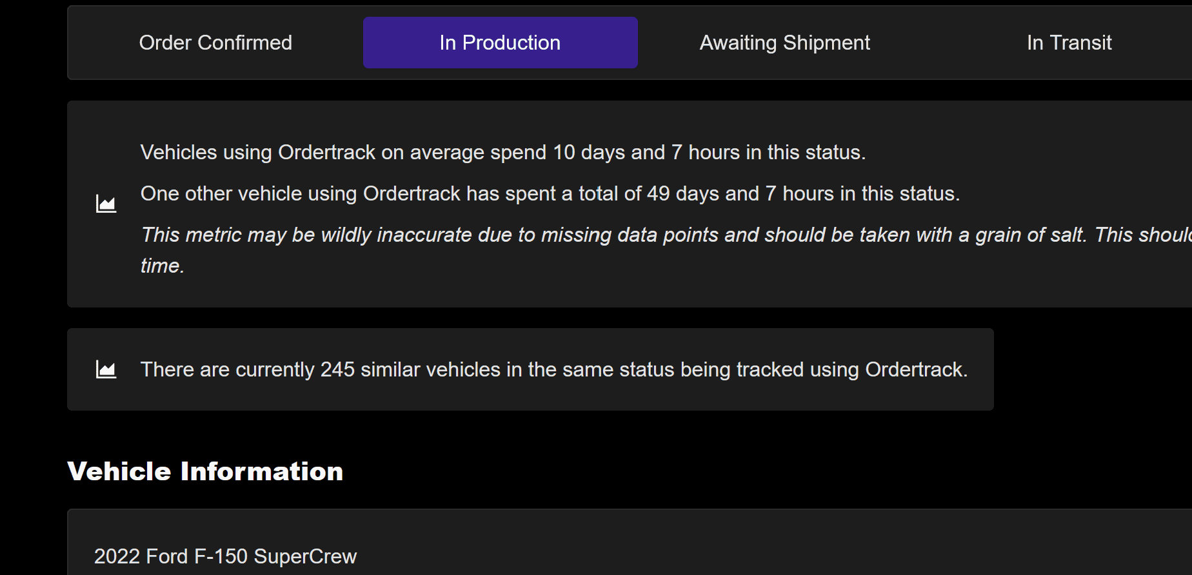Click the chart icon in similar vehicles card
The width and height of the screenshot is (1192, 575).
pyautogui.click(x=106, y=370)
